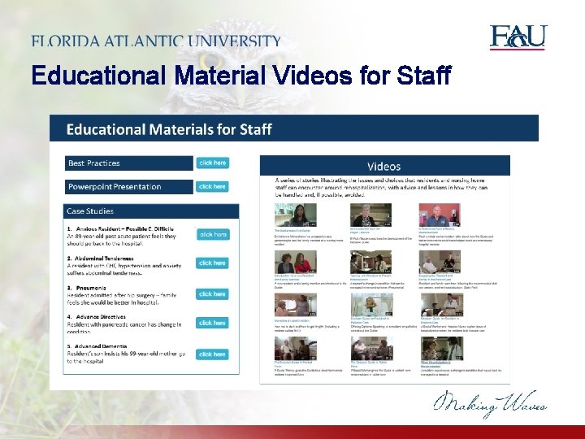Play video of doctor in white coat bedside
This screenshot has height=439, width=585.
click(x=442, y=305)
